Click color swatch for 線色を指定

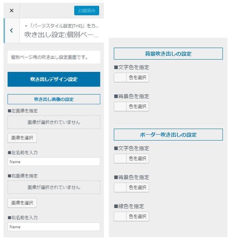(x=120, y=216)
